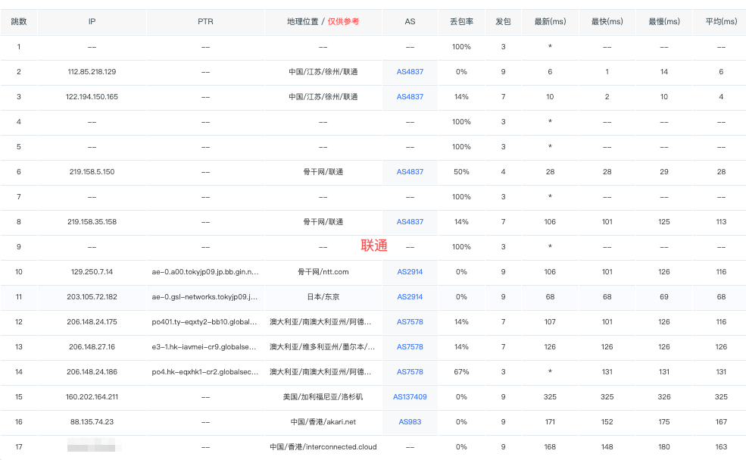Screen dimensions: 746x460
Task: Click the PTR entry ae-0.gsl-networks.tokyjp09
Action: coord(205,297)
